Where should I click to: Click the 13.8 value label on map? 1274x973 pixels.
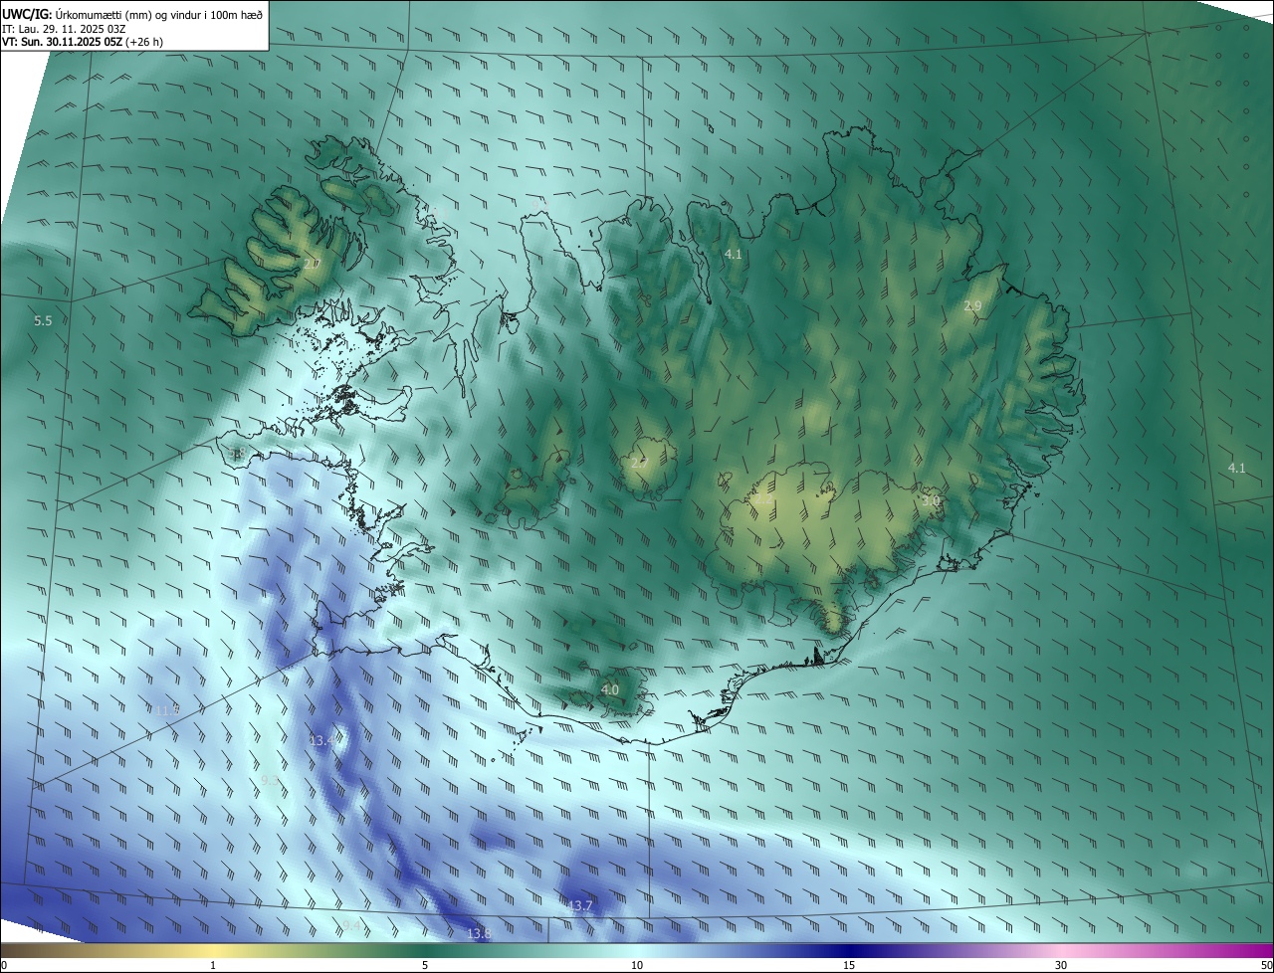[479, 933]
